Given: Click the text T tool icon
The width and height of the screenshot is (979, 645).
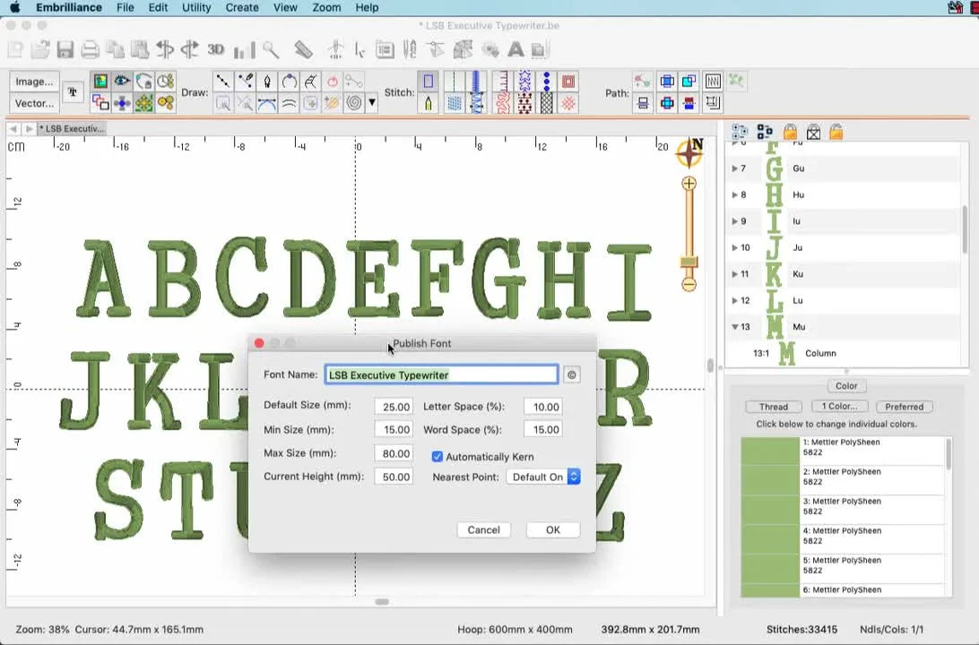Looking at the screenshot, I should pos(73,92).
